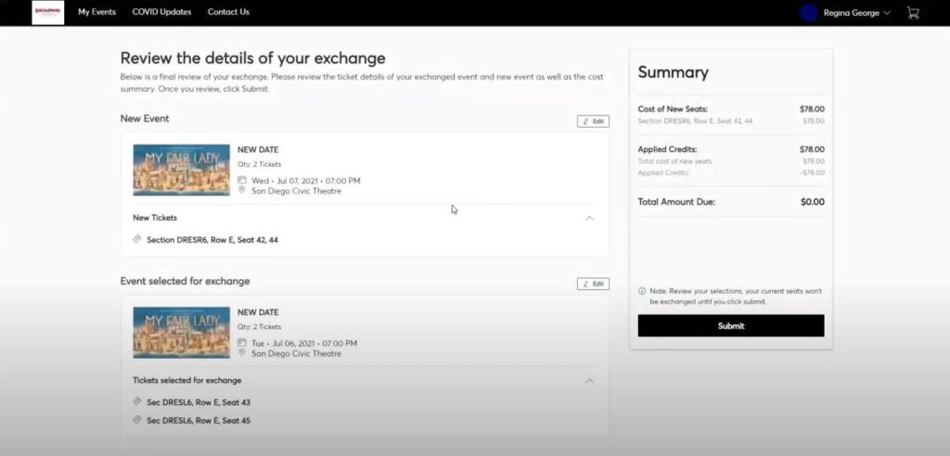Edit the New Event selection
Viewport: 950px width, 456px height.
click(593, 121)
